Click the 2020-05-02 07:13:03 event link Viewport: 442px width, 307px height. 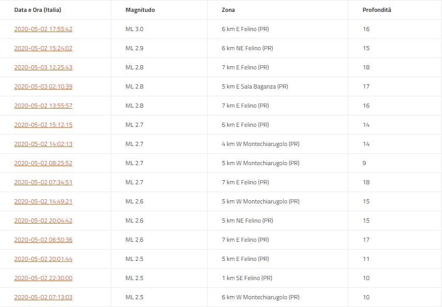43,297
